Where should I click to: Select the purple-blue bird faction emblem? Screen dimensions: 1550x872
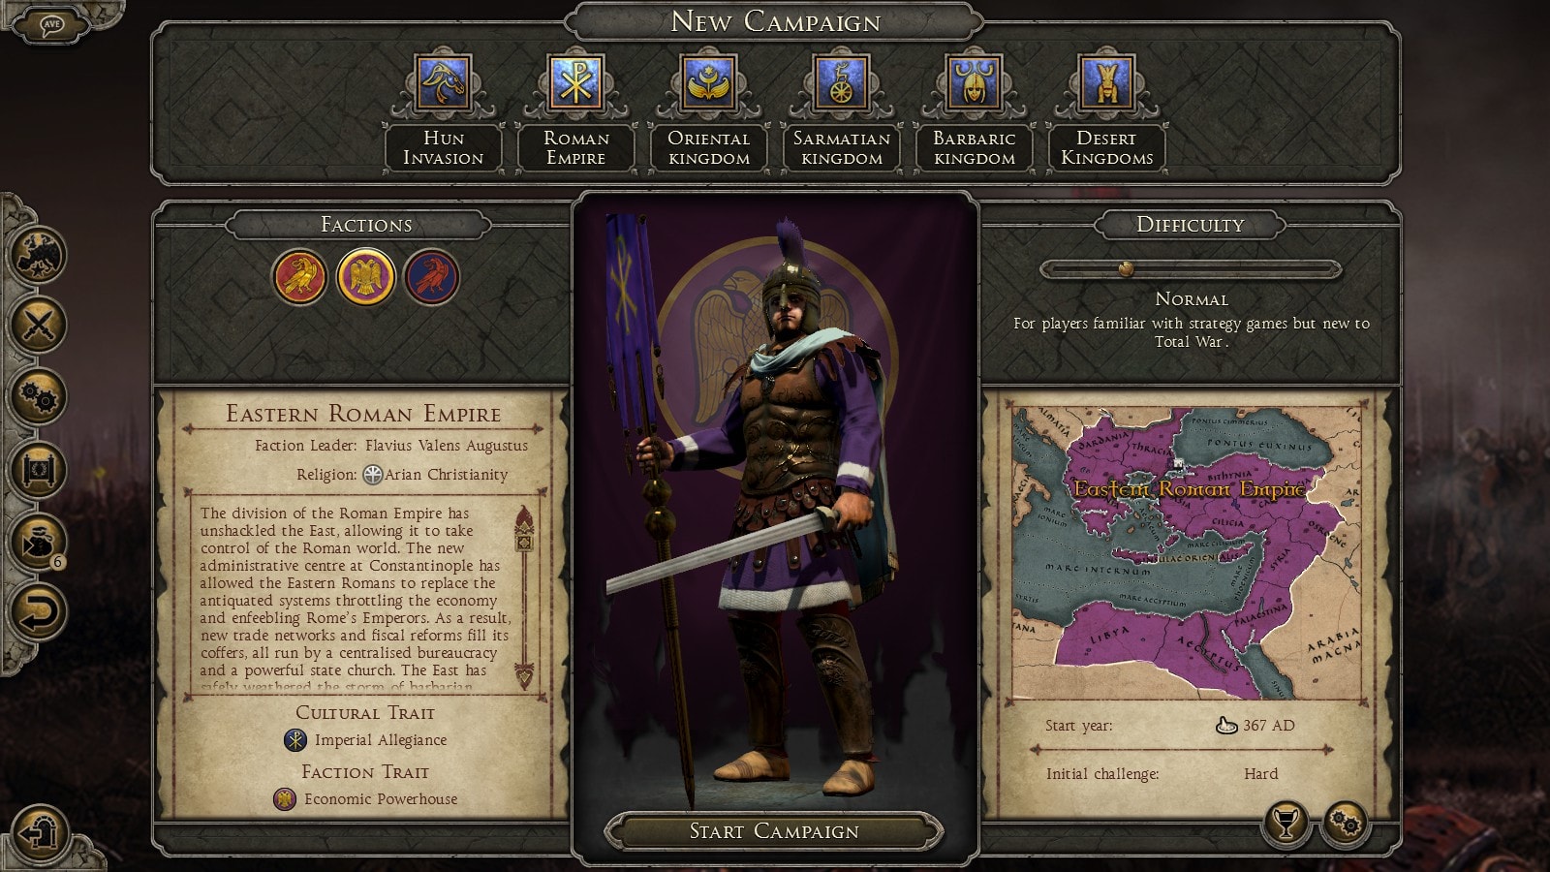(431, 277)
